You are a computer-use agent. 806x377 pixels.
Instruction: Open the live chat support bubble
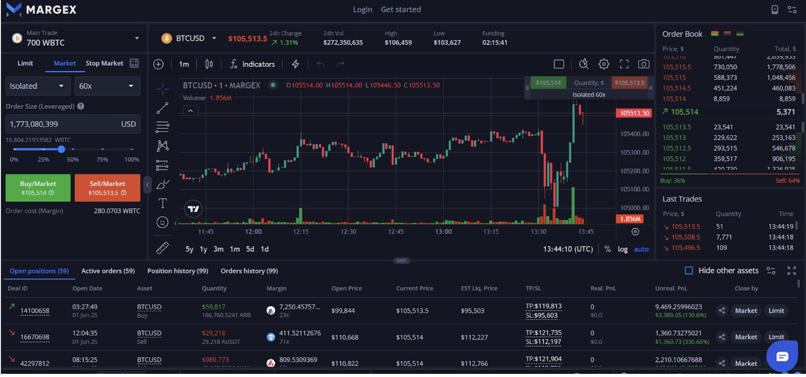point(782,356)
